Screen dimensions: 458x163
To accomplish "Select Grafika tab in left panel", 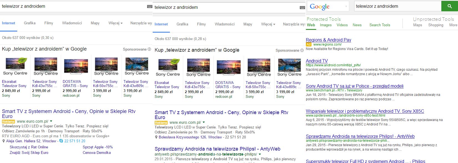I will click(30, 23).
